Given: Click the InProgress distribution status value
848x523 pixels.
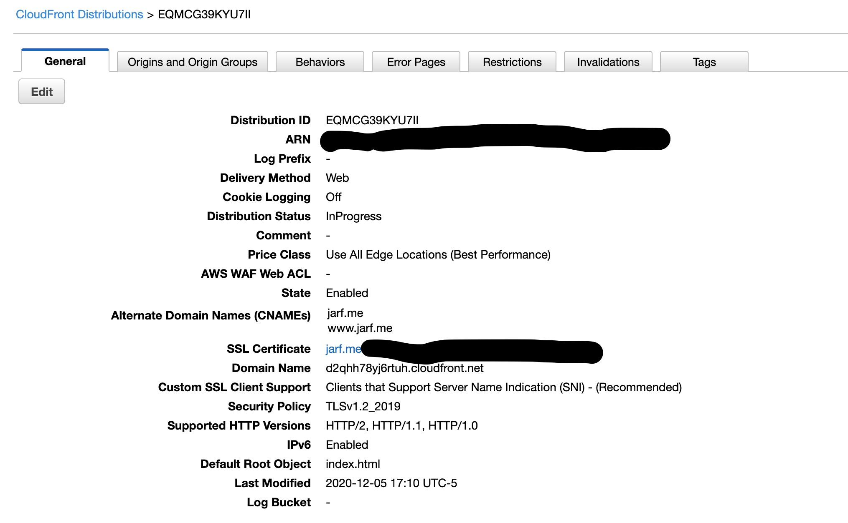Looking at the screenshot, I should click(x=353, y=216).
